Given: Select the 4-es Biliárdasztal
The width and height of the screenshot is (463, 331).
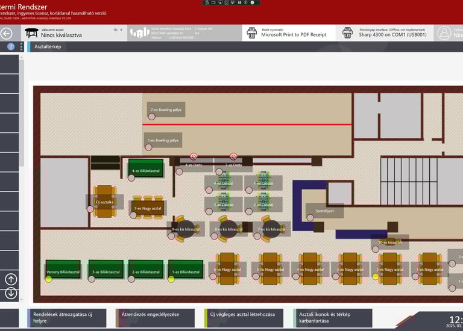Looking at the screenshot, I should 146,169.
